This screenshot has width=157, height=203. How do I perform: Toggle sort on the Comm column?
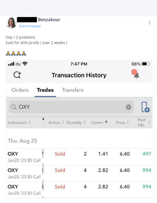pyautogui.click(x=99, y=123)
